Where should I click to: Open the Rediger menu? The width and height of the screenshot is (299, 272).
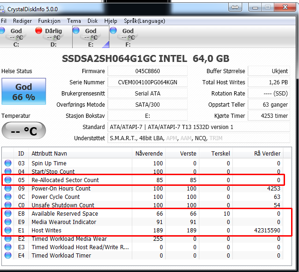(22, 21)
